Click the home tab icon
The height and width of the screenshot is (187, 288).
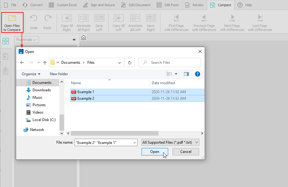83,38
